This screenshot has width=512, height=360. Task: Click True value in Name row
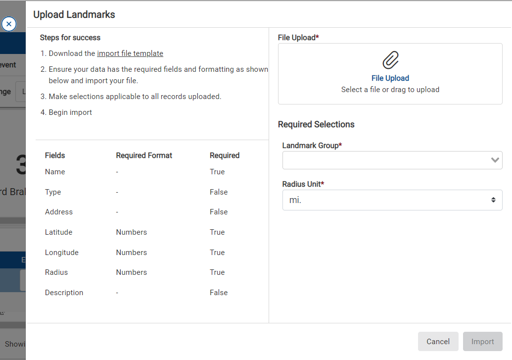(217, 172)
